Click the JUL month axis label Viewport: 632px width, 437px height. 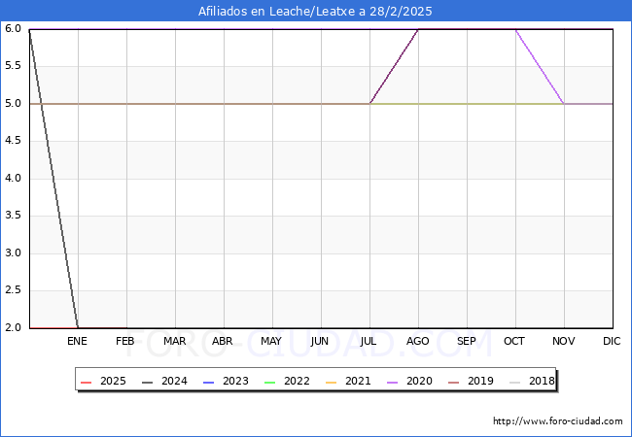click(369, 341)
